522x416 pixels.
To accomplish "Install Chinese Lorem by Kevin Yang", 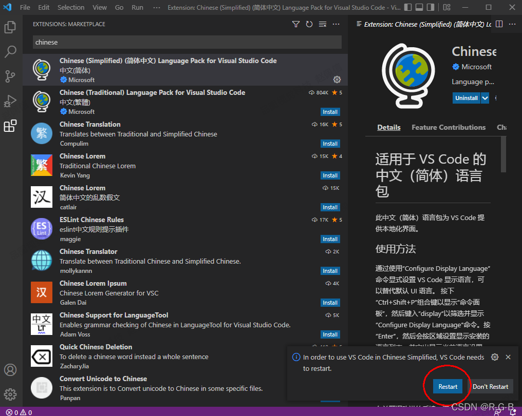I will pos(330,175).
